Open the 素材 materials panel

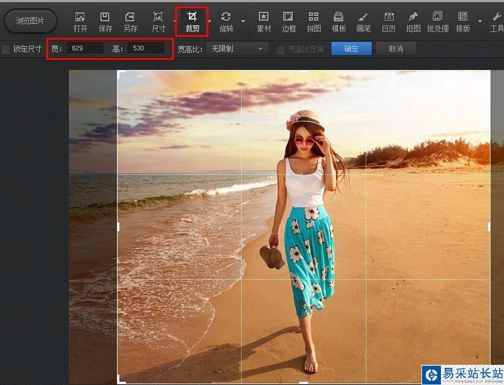(x=264, y=22)
